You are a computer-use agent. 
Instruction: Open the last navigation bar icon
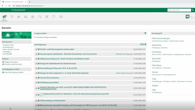(61, 17)
